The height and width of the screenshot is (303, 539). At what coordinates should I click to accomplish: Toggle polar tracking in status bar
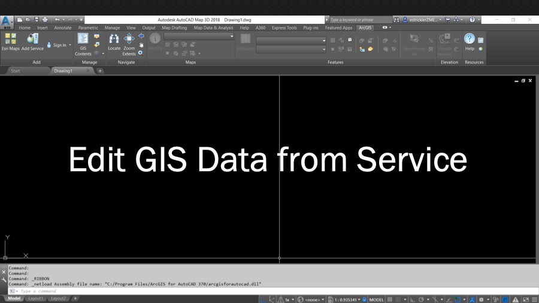[421, 299]
